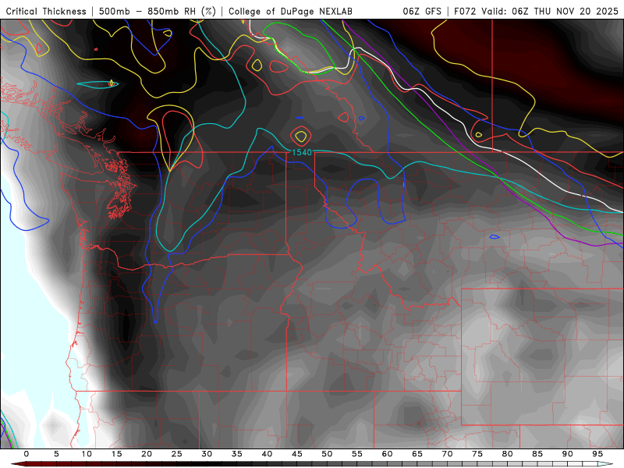624x468 pixels.
Task: Click the colorbar value "15"
Action: tap(116, 454)
